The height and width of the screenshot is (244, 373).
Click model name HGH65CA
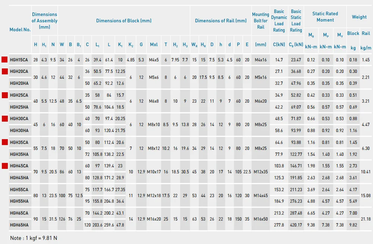[19, 213]
